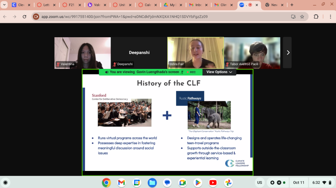Switch to the Vale tab
This screenshot has height=188, width=336.
coord(94,5)
